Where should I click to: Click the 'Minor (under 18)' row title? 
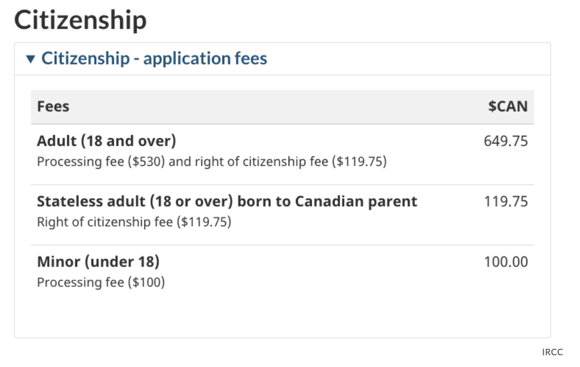[x=98, y=262]
